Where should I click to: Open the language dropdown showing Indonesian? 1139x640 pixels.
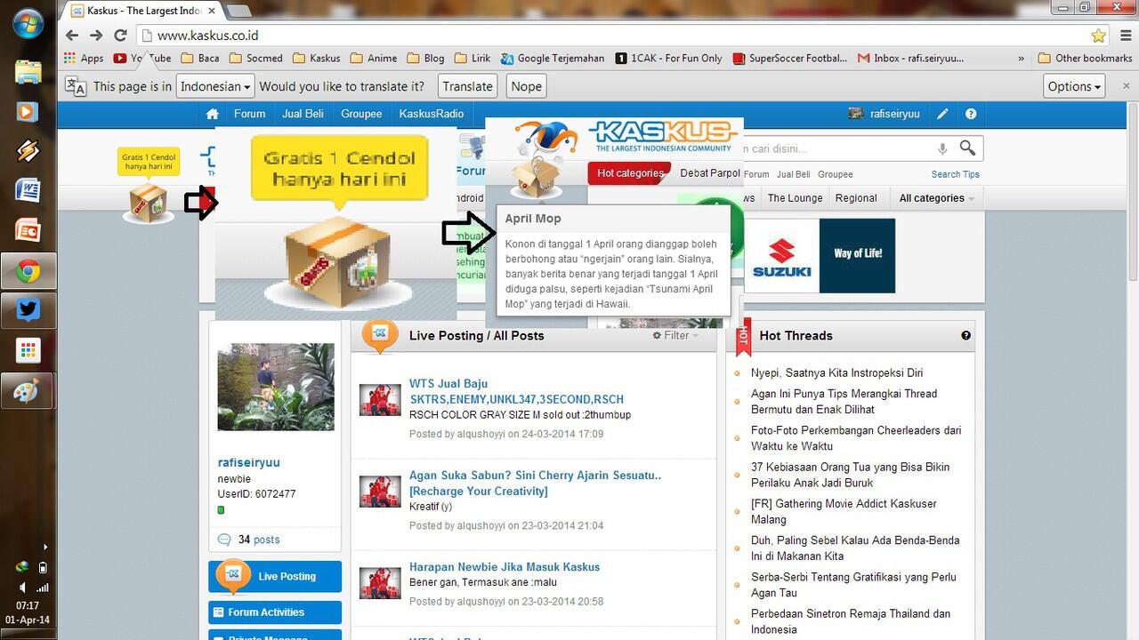click(215, 86)
